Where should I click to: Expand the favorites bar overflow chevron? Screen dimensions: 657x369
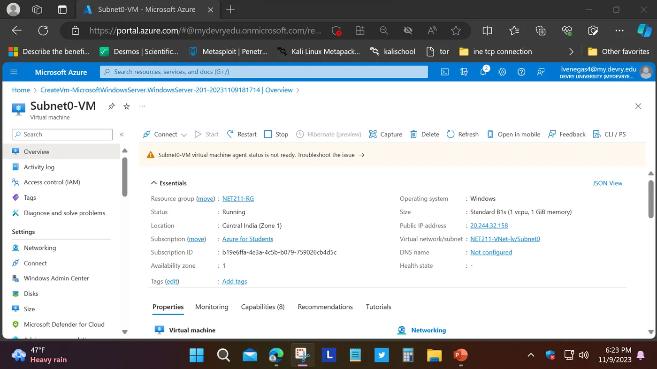571,52
